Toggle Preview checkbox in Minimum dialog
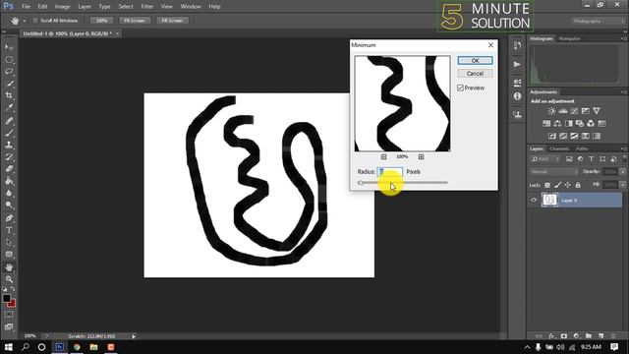The width and height of the screenshot is (629, 354). point(460,88)
